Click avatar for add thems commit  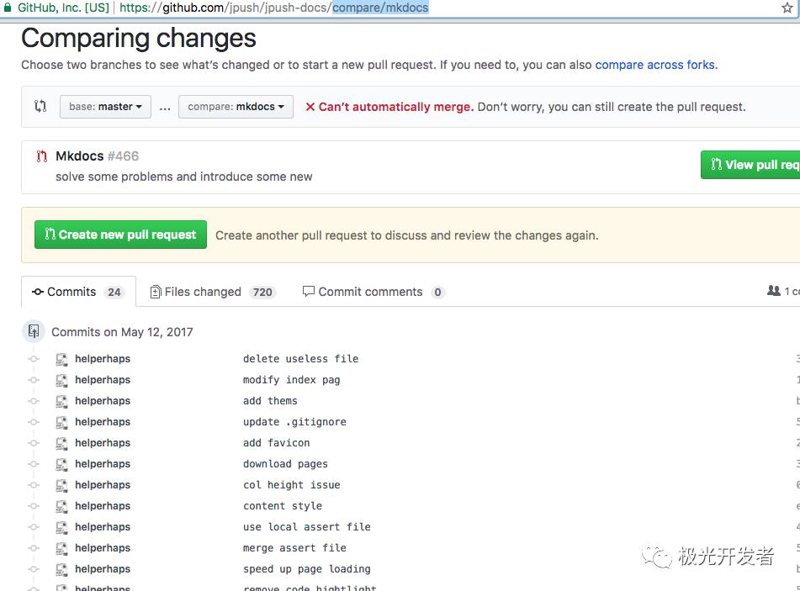(61, 401)
